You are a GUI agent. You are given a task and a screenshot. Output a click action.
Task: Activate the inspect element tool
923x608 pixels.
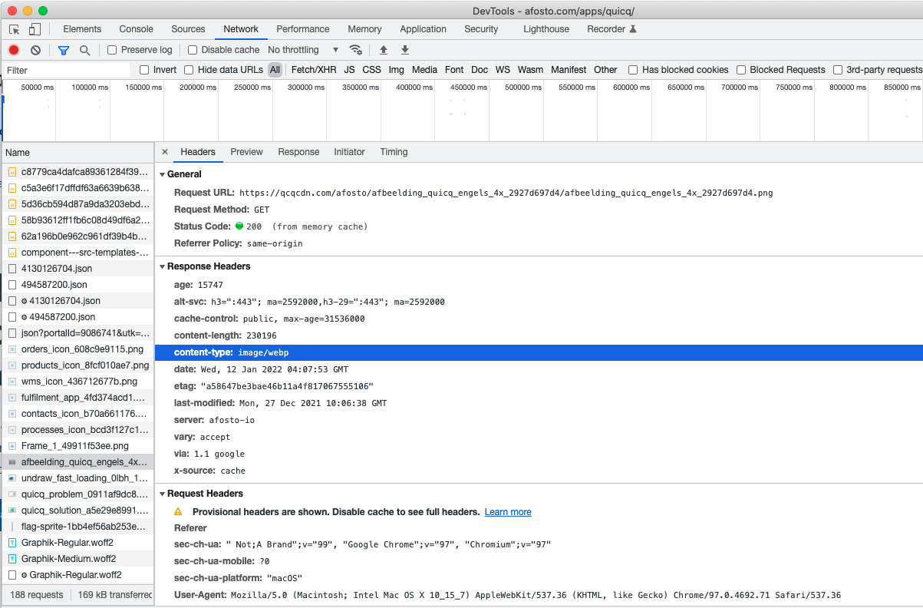coord(12,28)
